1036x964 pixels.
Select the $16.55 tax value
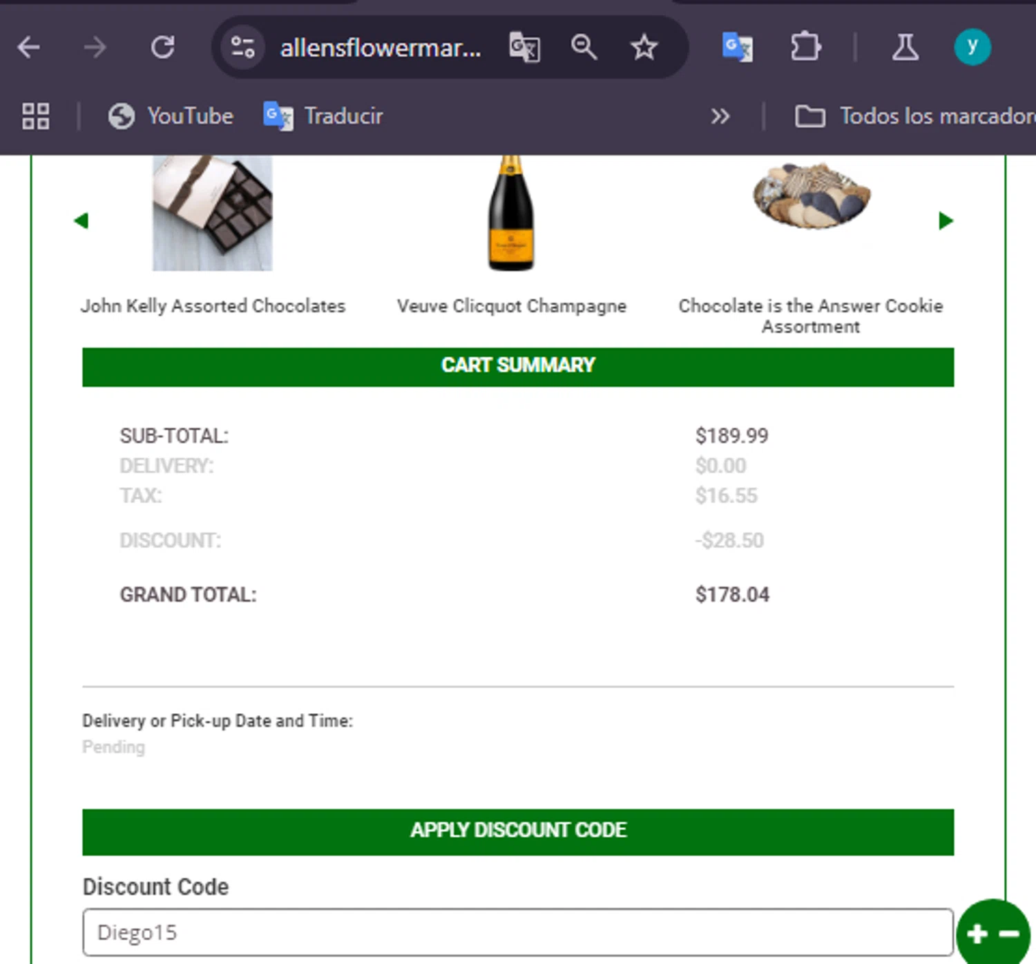click(727, 495)
